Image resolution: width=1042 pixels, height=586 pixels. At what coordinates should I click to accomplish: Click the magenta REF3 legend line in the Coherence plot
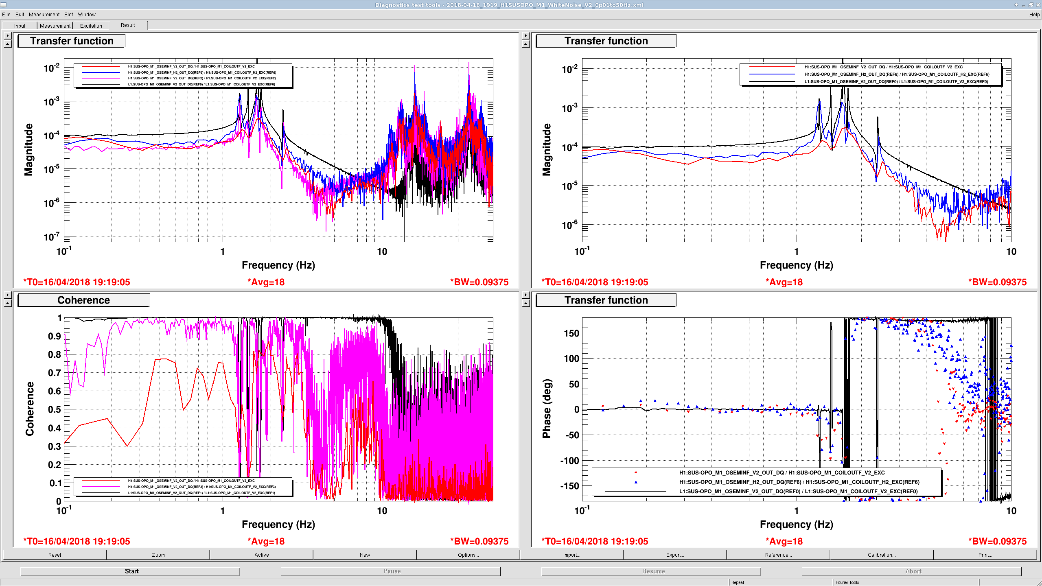click(x=101, y=487)
